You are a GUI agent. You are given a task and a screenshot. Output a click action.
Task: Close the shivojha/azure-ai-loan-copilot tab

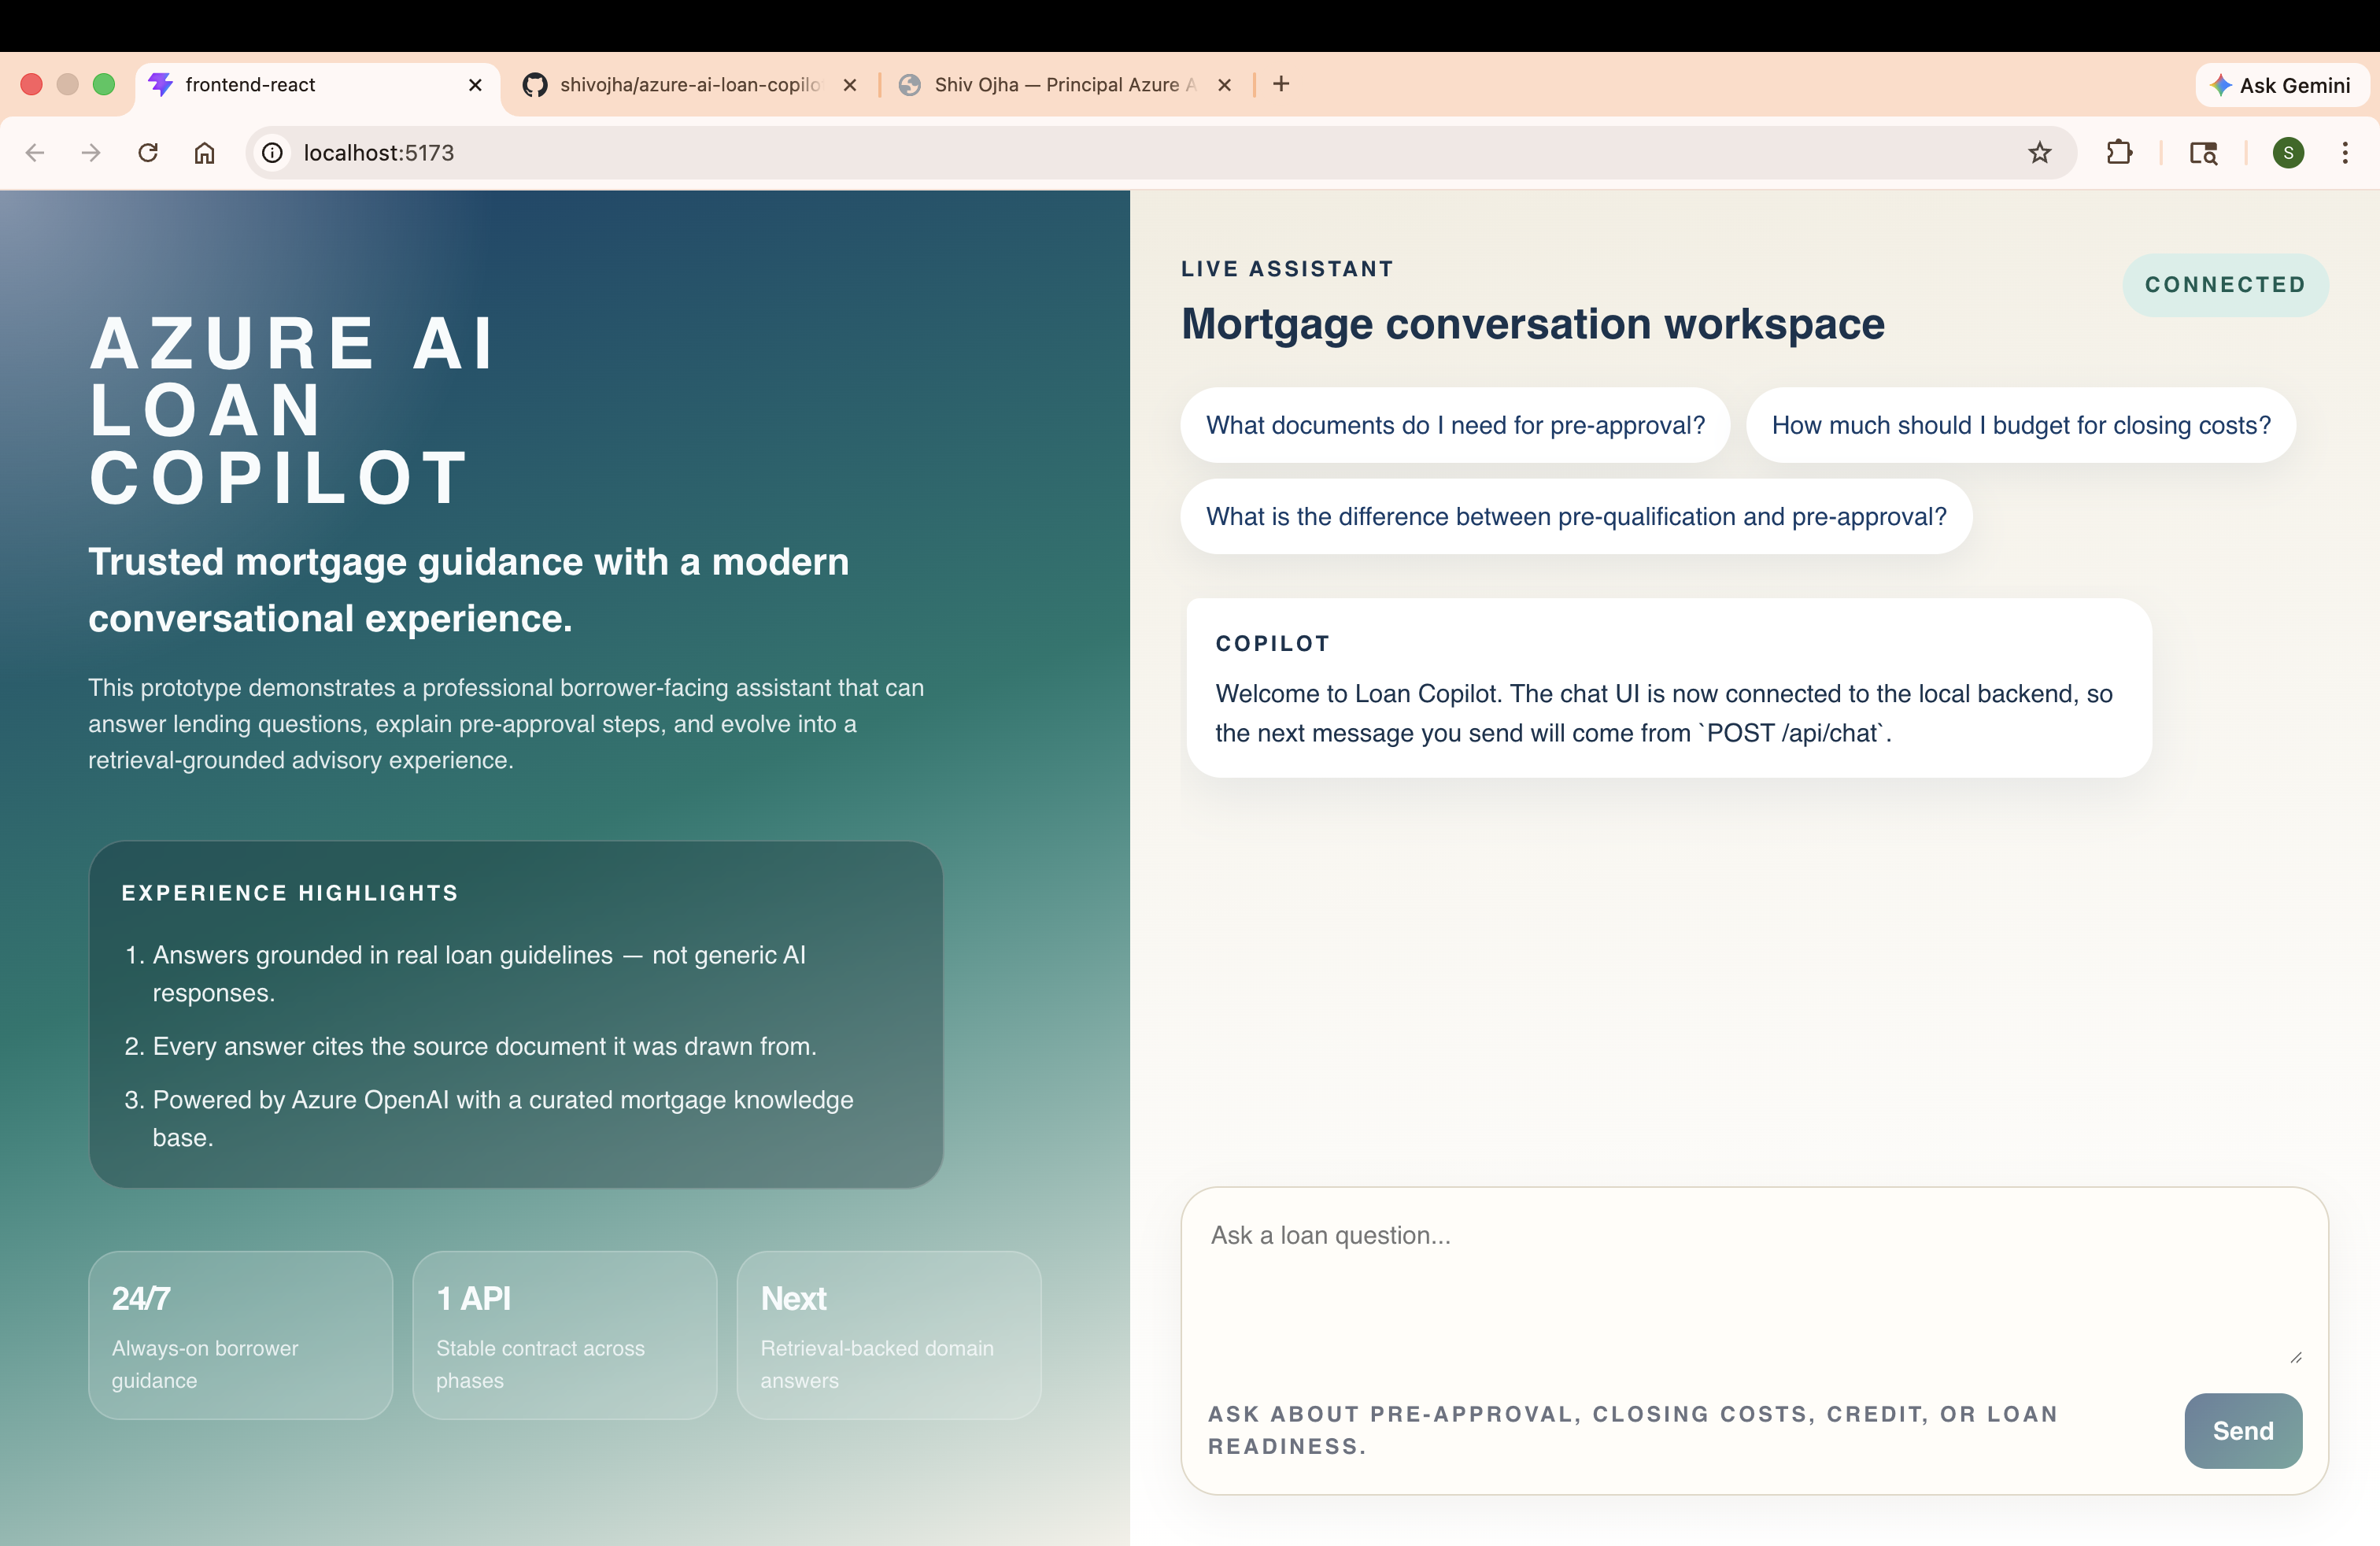(850, 85)
